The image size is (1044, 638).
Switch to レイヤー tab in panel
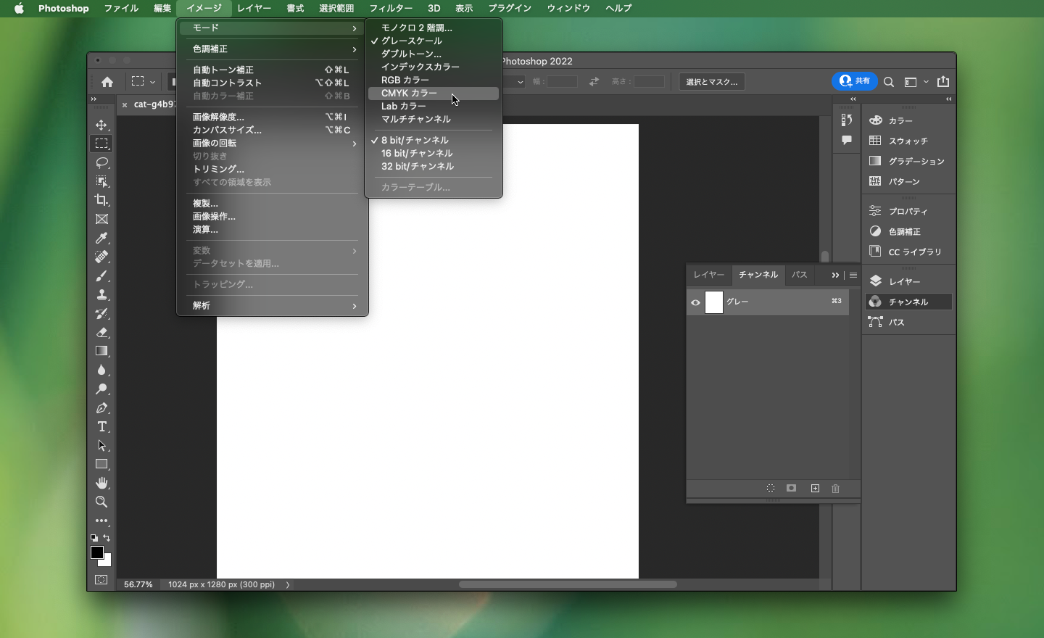tap(708, 275)
